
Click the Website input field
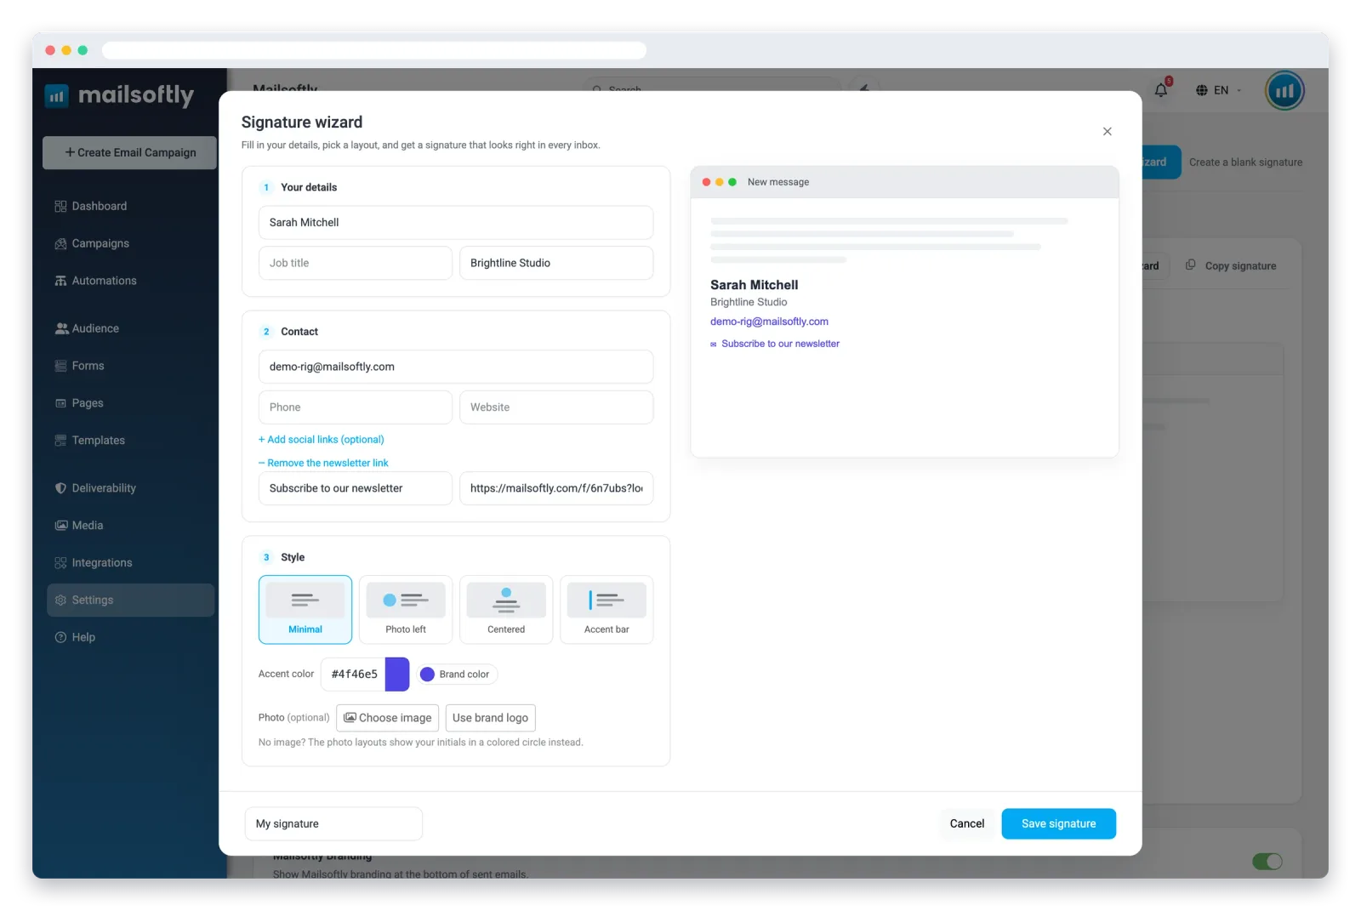pos(556,407)
